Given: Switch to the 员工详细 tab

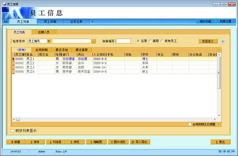Looking at the screenshot, I should 50,22.
